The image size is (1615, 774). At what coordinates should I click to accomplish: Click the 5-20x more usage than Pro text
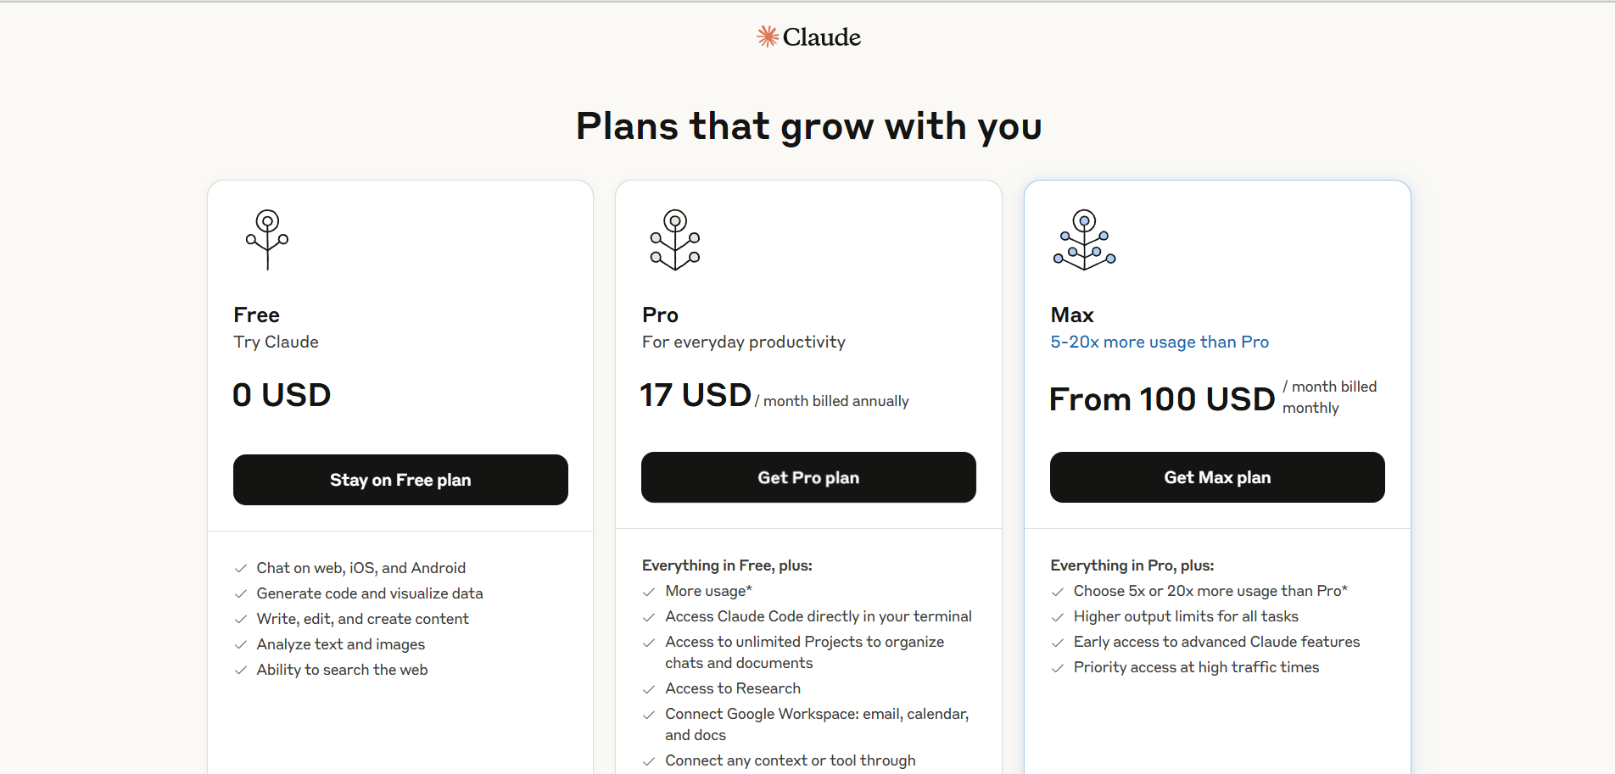(1160, 342)
